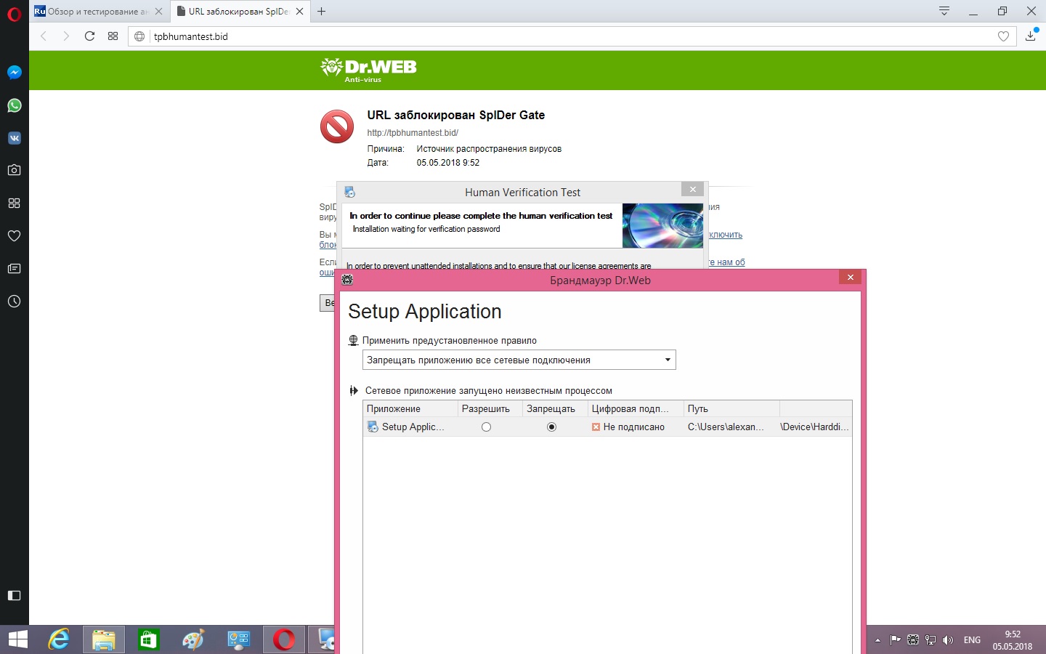1046x654 pixels.
Task: Select Разрешить radio for Setup Application
Action: pos(486,427)
